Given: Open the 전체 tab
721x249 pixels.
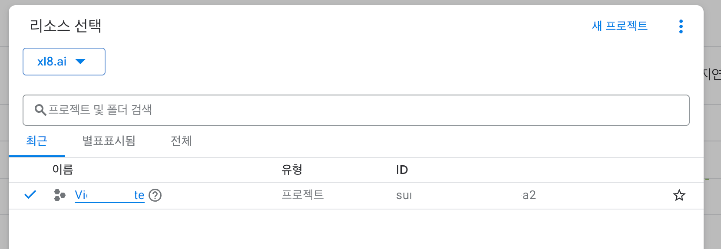Looking at the screenshot, I should tap(181, 141).
